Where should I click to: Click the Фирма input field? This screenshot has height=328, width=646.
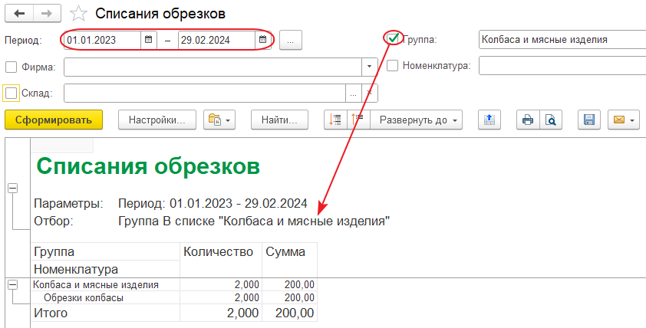click(213, 67)
